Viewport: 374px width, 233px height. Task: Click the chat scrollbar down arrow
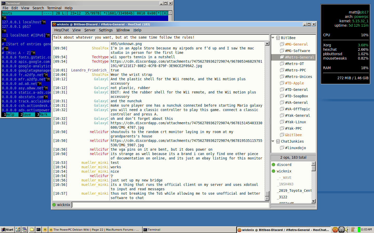click(x=267, y=199)
